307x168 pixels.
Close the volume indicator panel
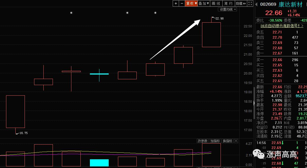tap(236, 141)
